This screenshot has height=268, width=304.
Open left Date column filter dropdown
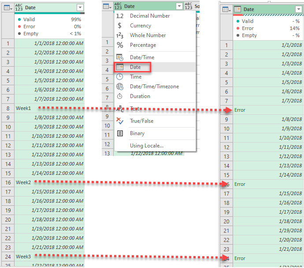click(80, 8)
